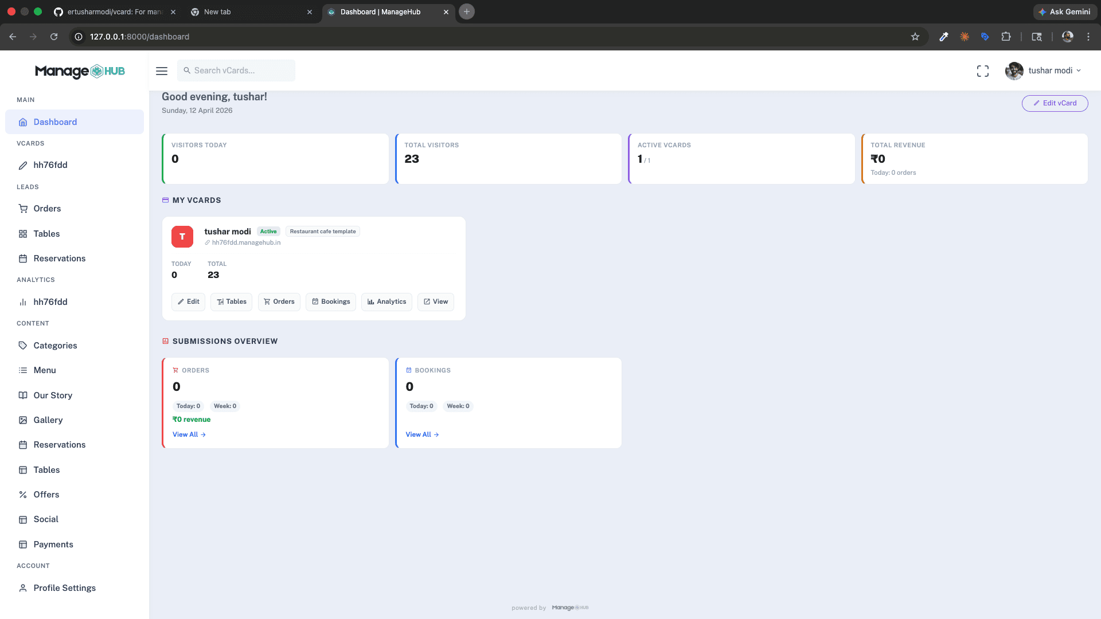Screen dimensions: 1101x619
Task: Open Payments in the sidebar
Action: pos(75,544)
